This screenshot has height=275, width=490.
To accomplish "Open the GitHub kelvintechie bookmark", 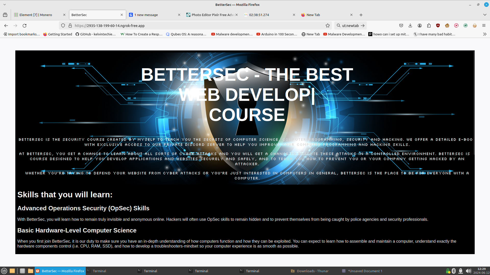I will click(95, 34).
